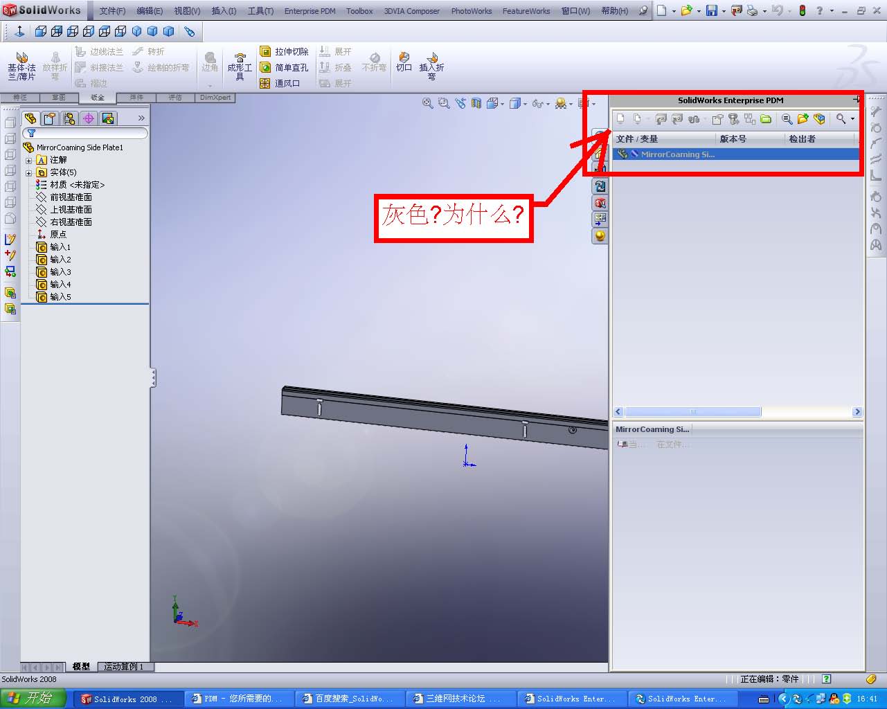Viewport: 887px width, 709px height.
Task: Switch to 百度搜索_SolidWo... taskbar window
Action: coord(351,699)
